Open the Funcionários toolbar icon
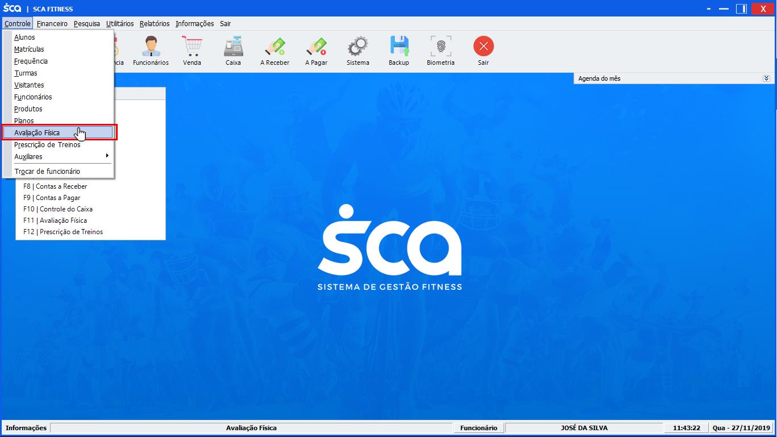Viewport: 777px width, 437px height. click(x=151, y=51)
